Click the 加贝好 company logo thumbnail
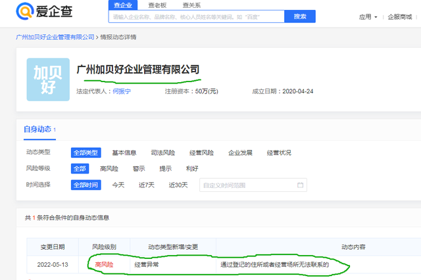 [x=48, y=80]
